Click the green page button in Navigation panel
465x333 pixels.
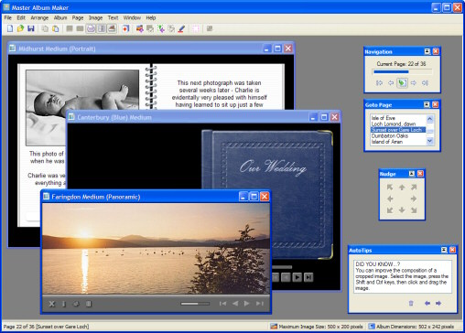(x=402, y=83)
